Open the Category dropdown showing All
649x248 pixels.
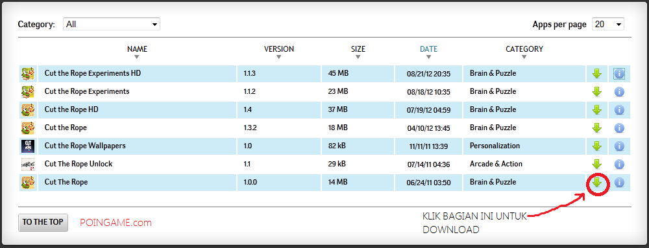click(x=112, y=25)
